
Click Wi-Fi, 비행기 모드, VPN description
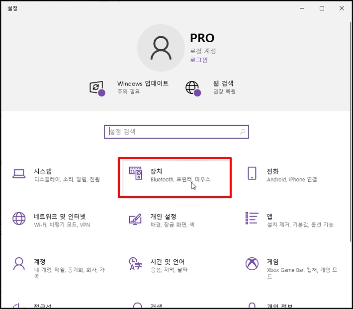click(62, 225)
